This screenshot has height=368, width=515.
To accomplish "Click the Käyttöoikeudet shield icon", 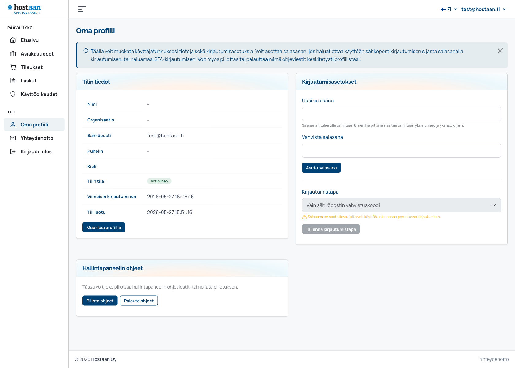I will pyautogui.click(x=13, y=94).
